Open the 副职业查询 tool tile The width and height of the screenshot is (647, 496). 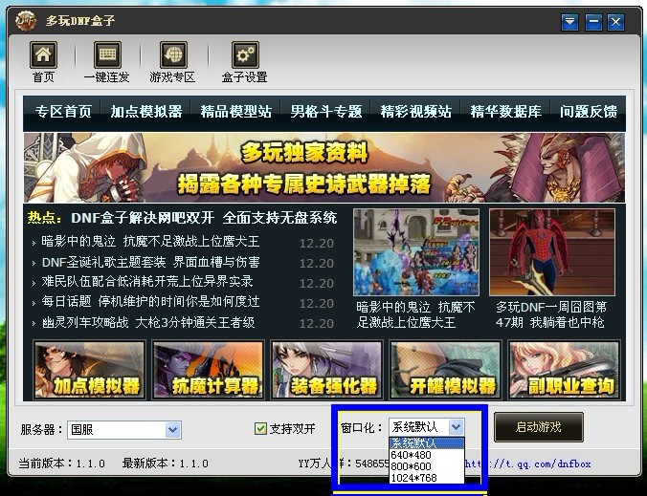coord(563,369)
